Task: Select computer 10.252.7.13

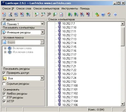Action: coord(69,39)
